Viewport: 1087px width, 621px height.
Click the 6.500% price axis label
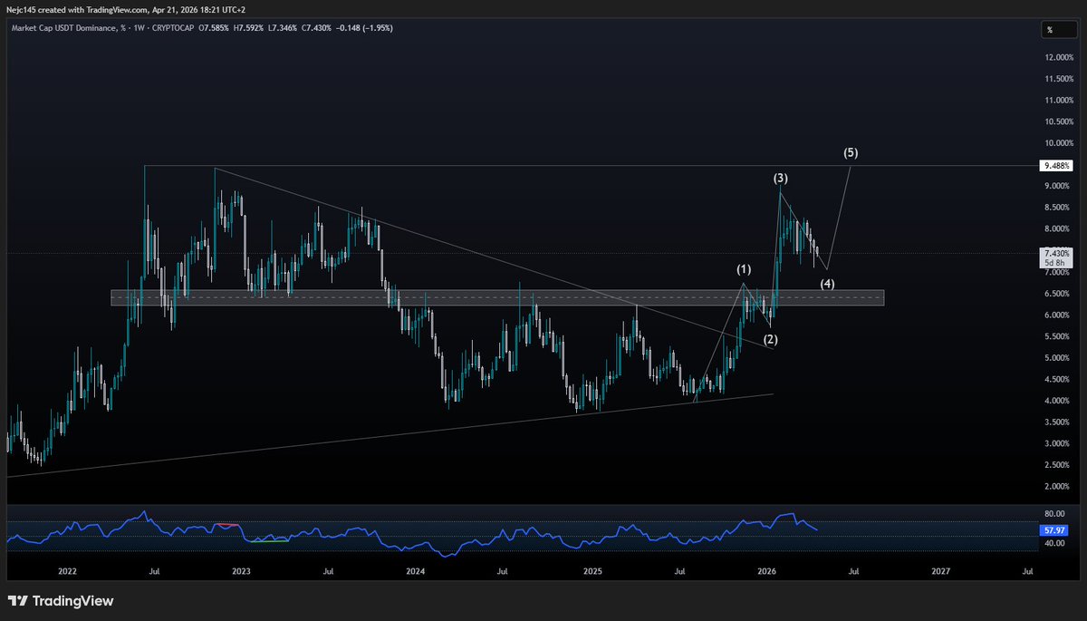point(1058,293)
